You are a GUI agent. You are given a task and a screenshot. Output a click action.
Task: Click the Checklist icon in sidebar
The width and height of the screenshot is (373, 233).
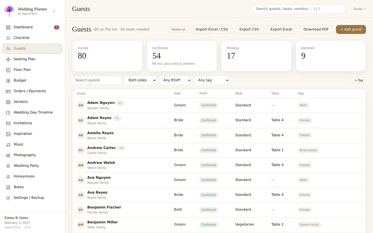pos(8,38)
